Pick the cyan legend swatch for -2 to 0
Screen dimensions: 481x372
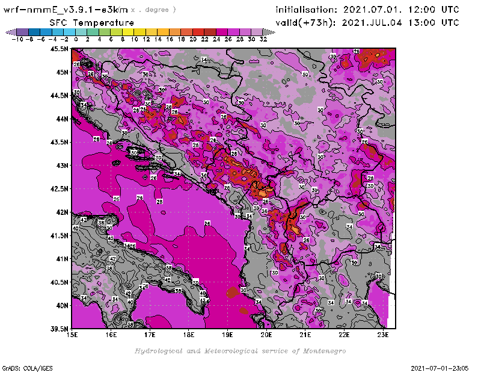70,32
